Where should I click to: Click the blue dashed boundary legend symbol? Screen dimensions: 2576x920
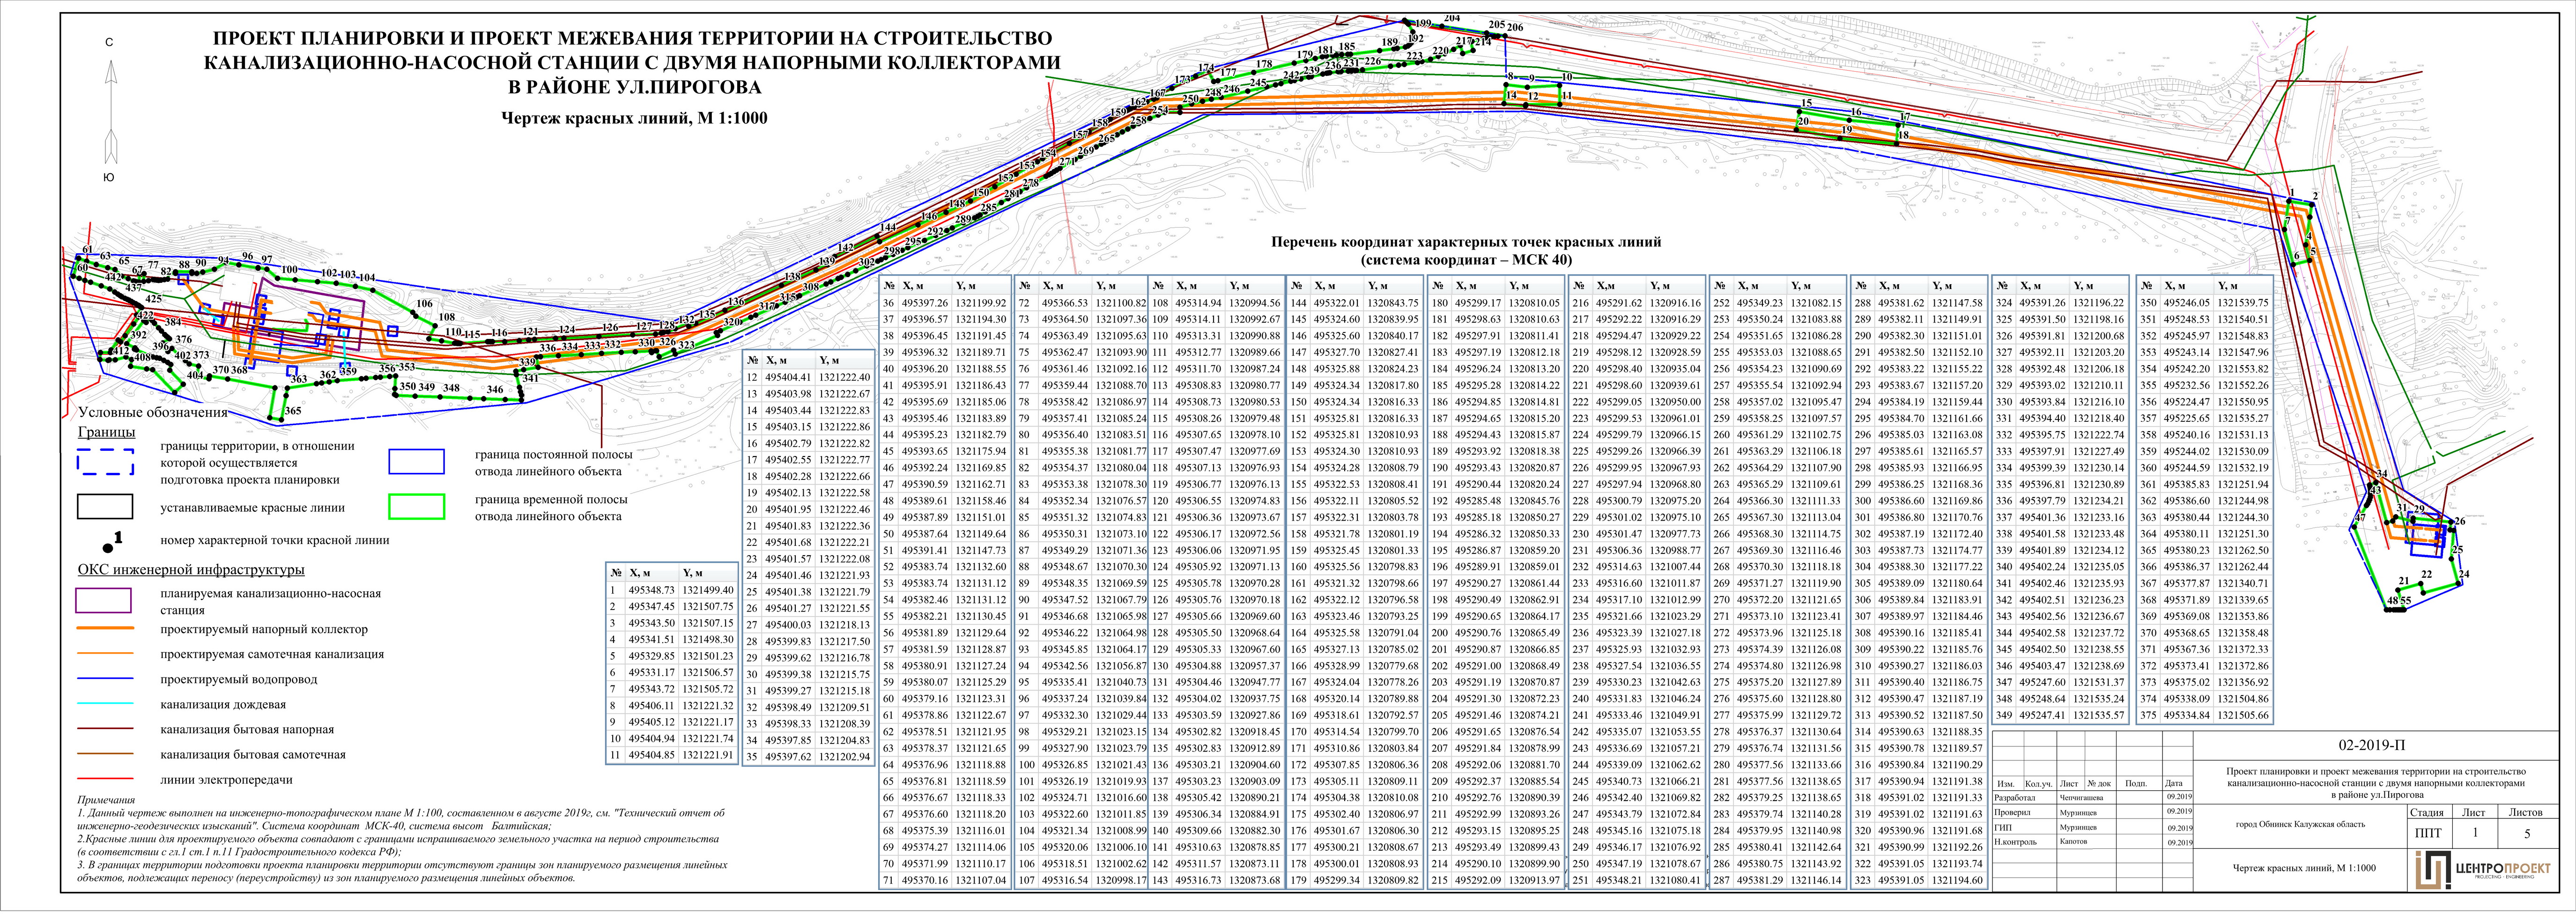click(x=105, y=462)
